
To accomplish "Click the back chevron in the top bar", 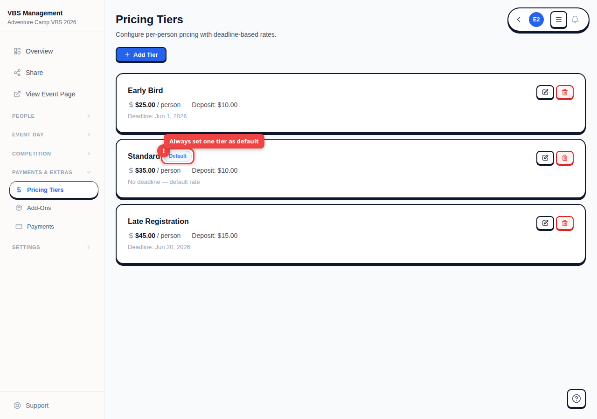I will 518,20.
